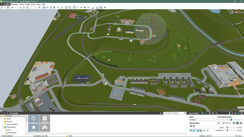
Task: Switch to 2D view mode
Action: pos(47,7)
